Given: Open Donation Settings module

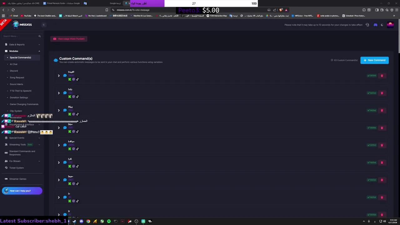Looking at the screenshot, I should (x=19, y=97).
